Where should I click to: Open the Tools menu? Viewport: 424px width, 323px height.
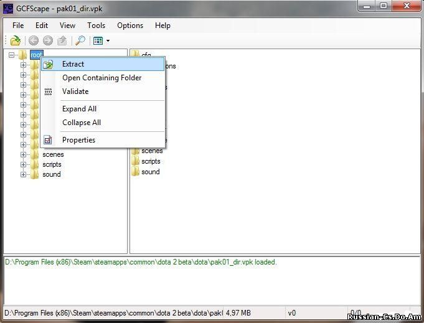96,26
